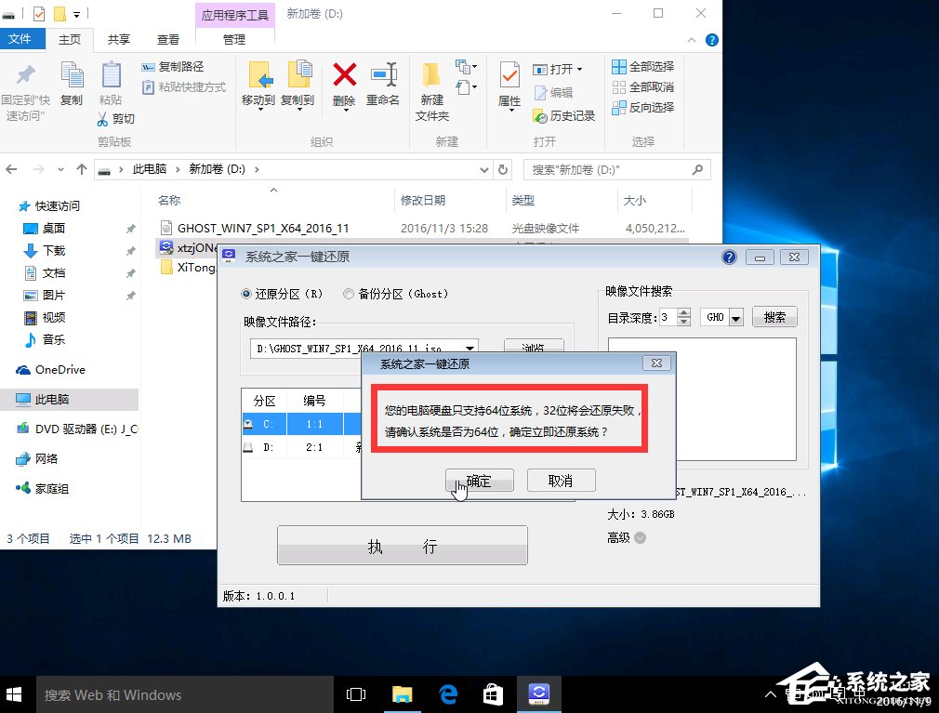
Task: Open the image file path dropdown
Action: (x=469, y=348)
